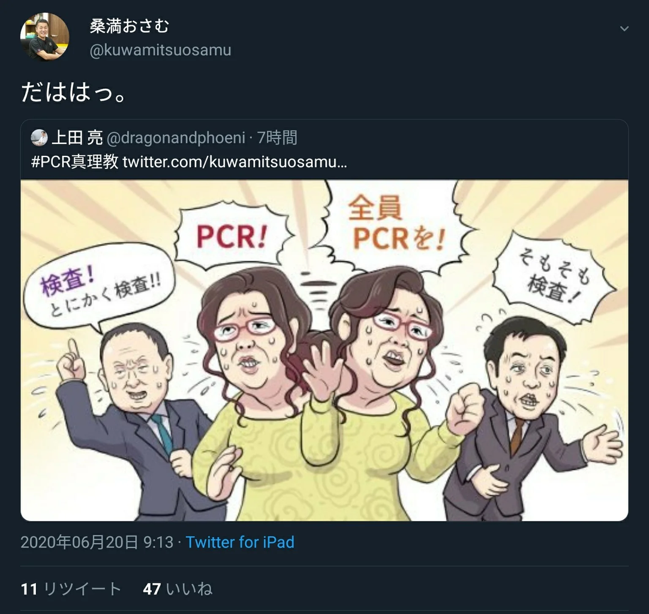Click the そもそも検査! speech bubble

[x=554, y=276]
